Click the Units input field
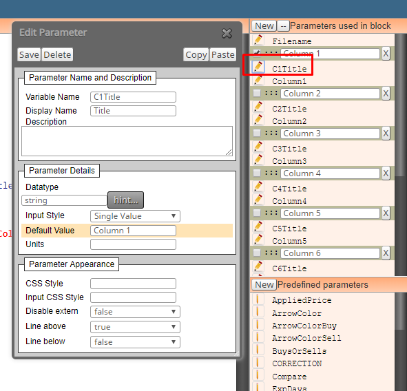This screenshot has height=391, width=407. (x=133, y=244)
